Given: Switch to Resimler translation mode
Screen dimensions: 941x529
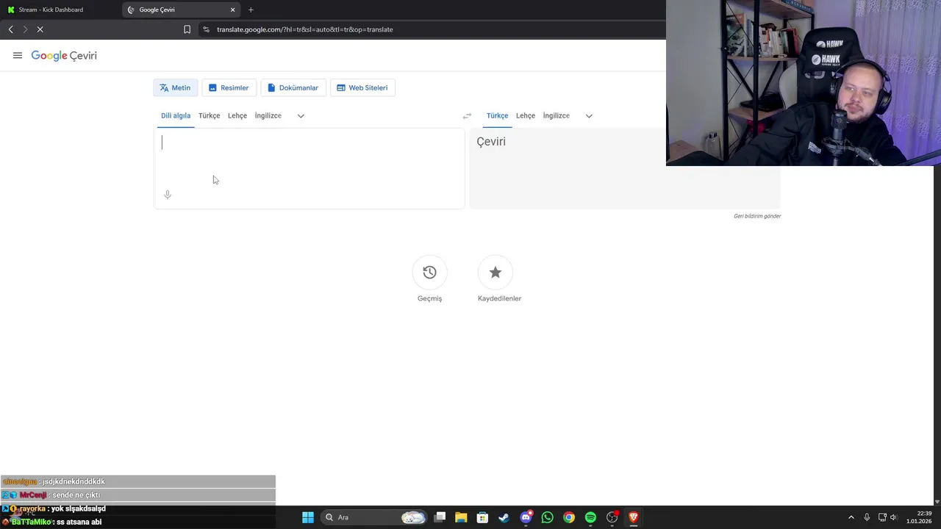Looking at the screenshot, I should (229, 87).
